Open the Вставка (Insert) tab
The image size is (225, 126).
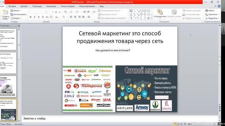point(12,6)
